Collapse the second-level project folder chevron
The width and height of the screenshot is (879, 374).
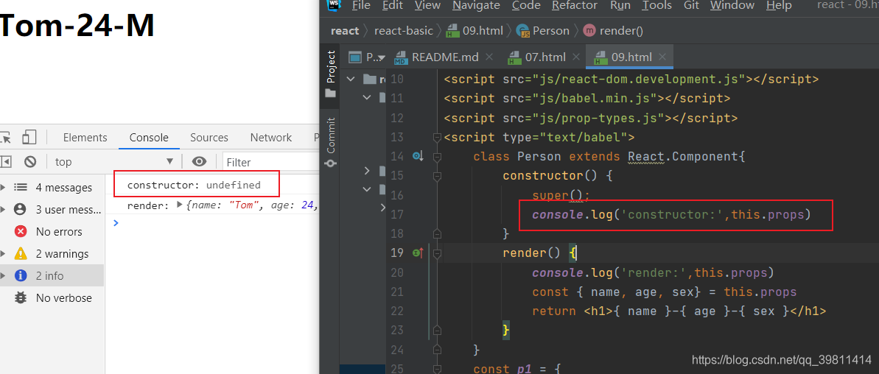click(367, 97)
